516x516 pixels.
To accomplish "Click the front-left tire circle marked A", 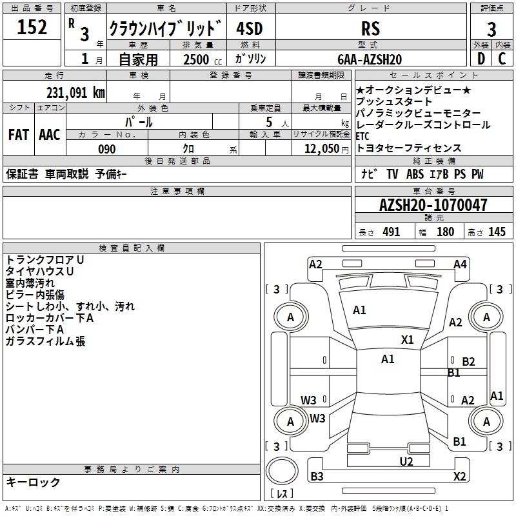I will click(291, 317).
